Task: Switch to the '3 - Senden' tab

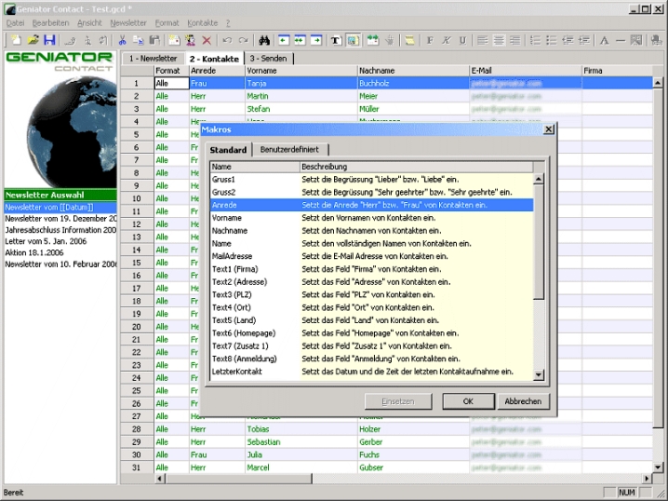Action: [268, 59]
